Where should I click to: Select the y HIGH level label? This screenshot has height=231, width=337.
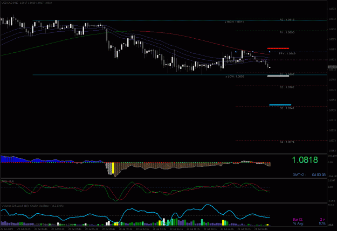pyautogui.click(x=234, y=22)
